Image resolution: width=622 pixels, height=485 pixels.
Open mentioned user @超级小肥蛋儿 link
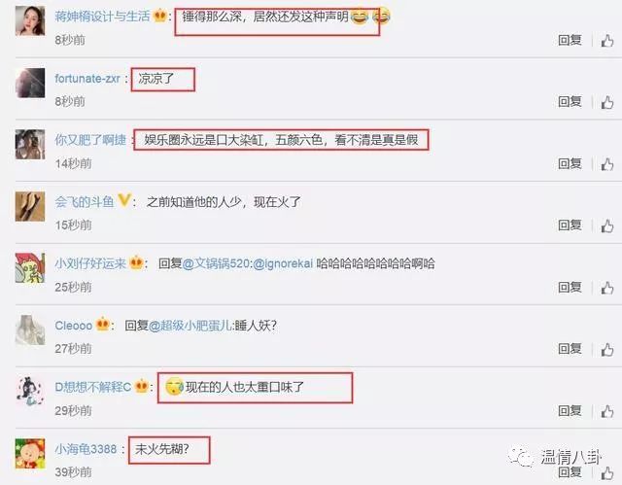(190, 326)
